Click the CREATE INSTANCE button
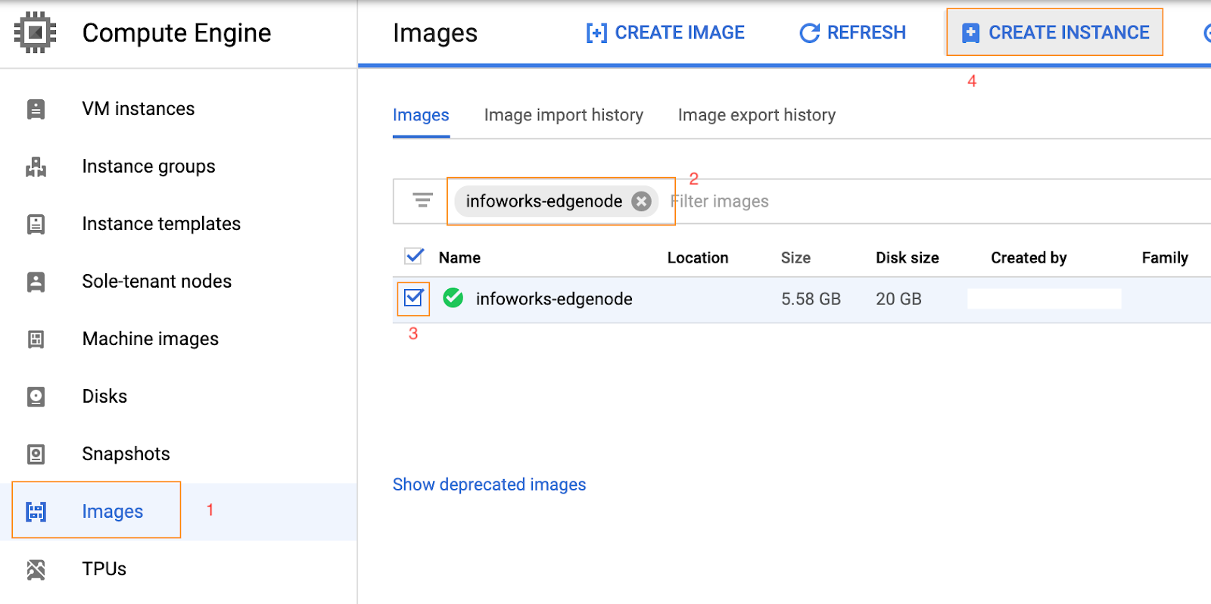The image size is (1211, 604). click(x=1054, y=33)
